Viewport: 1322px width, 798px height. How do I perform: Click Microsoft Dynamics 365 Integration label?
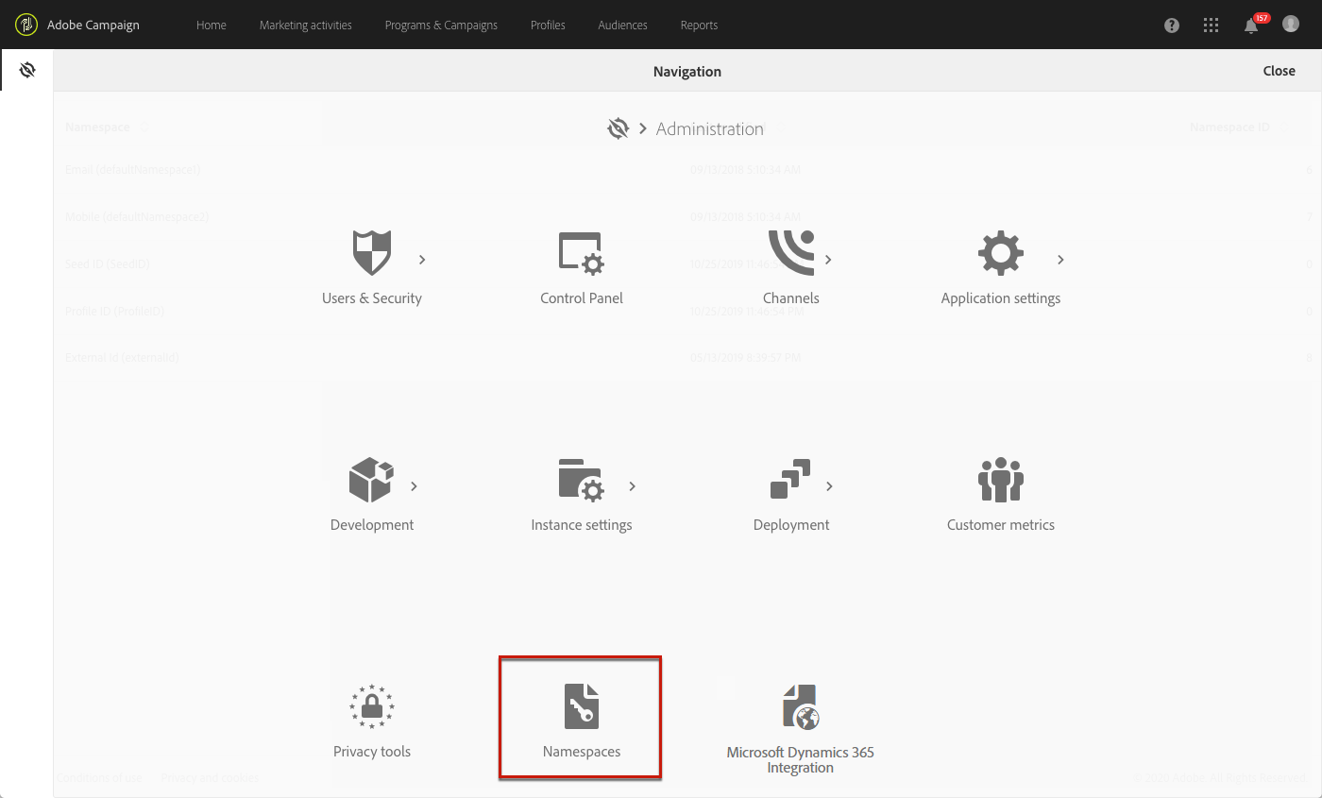(x=801, y=760)
